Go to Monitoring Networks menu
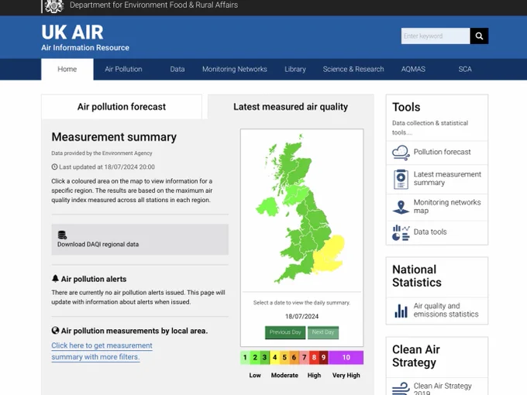The height and width of the screenshot is (395, 527). [235, 69]
